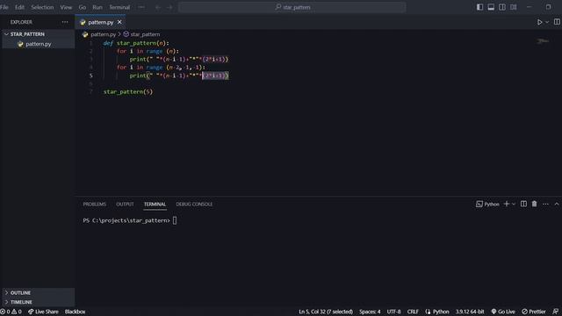Viewport: 562px width, 316px height.
Task: Open the File menu
Action: pos(4,7)
